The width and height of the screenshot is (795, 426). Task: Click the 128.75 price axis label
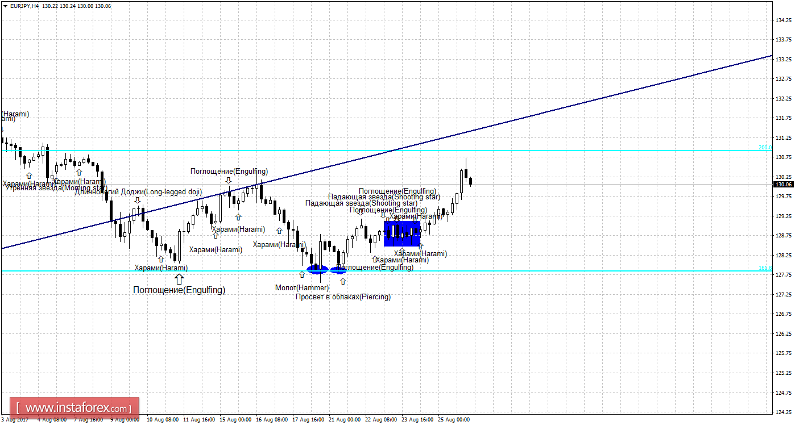784,236
